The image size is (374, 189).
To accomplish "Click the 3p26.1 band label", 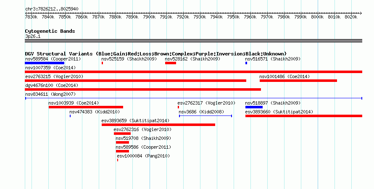I will (x=33, y=36).
